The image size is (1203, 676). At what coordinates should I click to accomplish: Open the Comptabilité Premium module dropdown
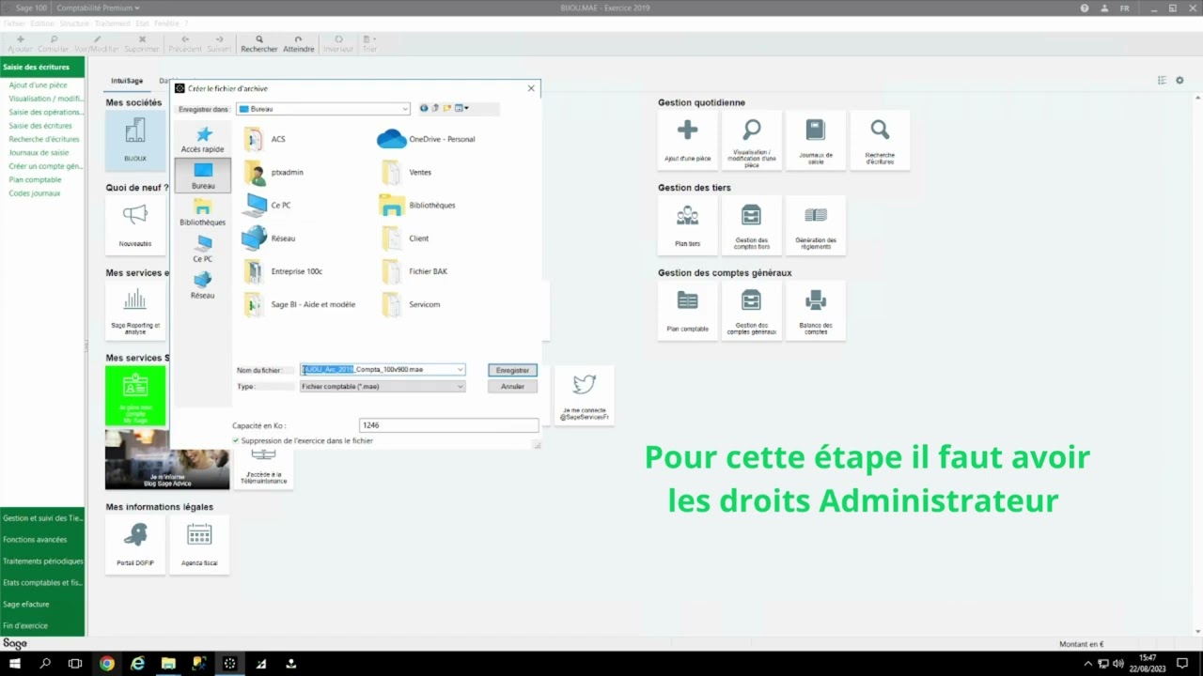(98, 8)
